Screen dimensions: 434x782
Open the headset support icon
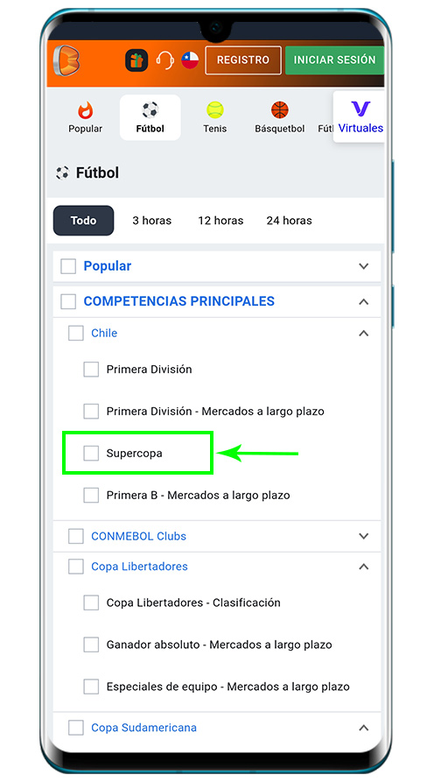click(164, 60)
